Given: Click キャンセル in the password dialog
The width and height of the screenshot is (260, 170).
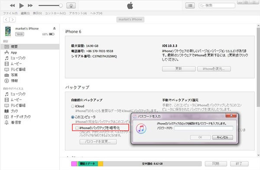Looking at the screenshot, I should [x=223, y=137].
